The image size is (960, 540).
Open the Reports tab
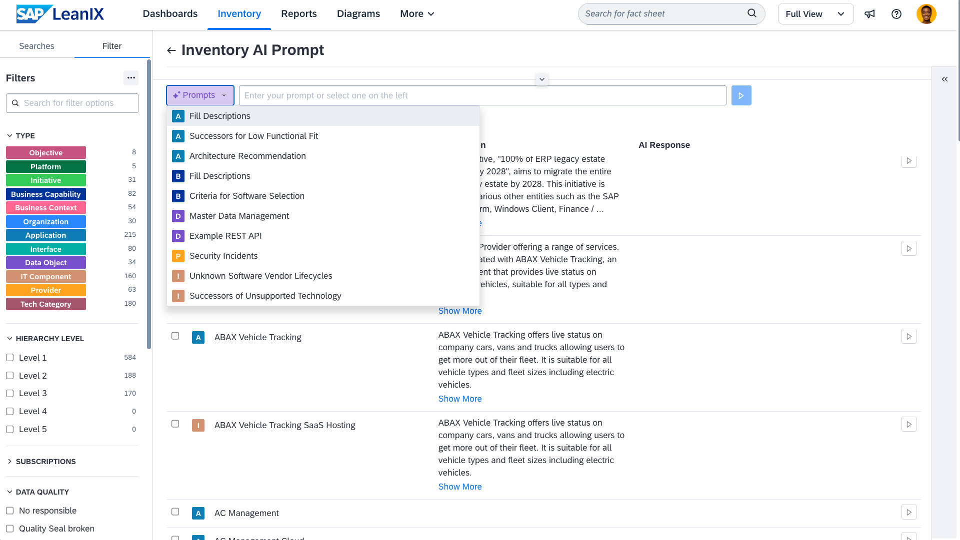pyautogui.click(x=299, y=14)
